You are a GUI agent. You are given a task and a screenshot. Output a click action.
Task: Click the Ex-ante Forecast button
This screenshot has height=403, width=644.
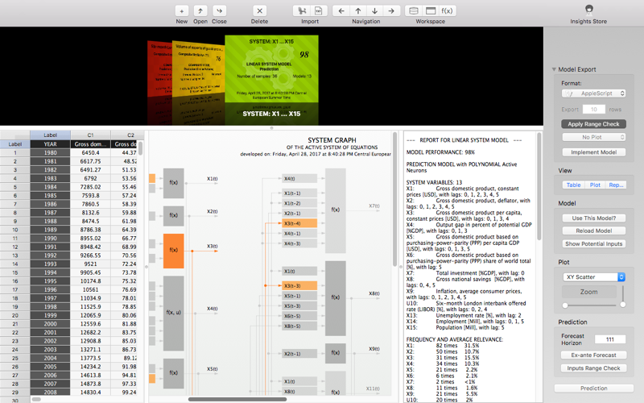point(593,355)
